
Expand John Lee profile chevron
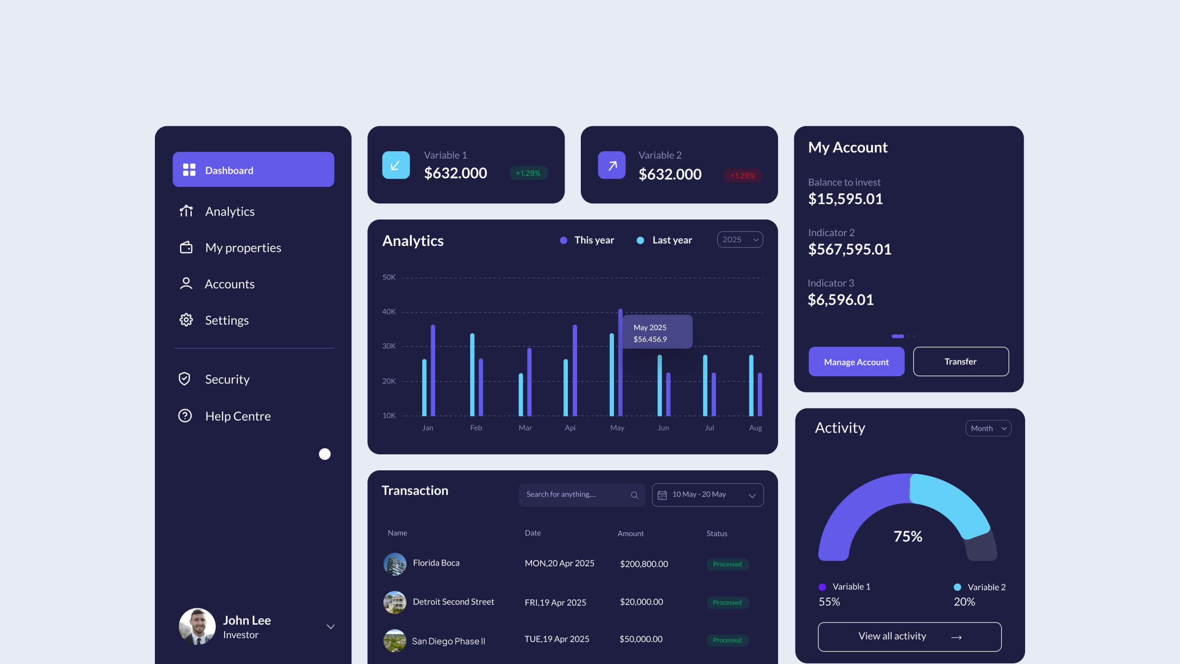click(330, 627)
